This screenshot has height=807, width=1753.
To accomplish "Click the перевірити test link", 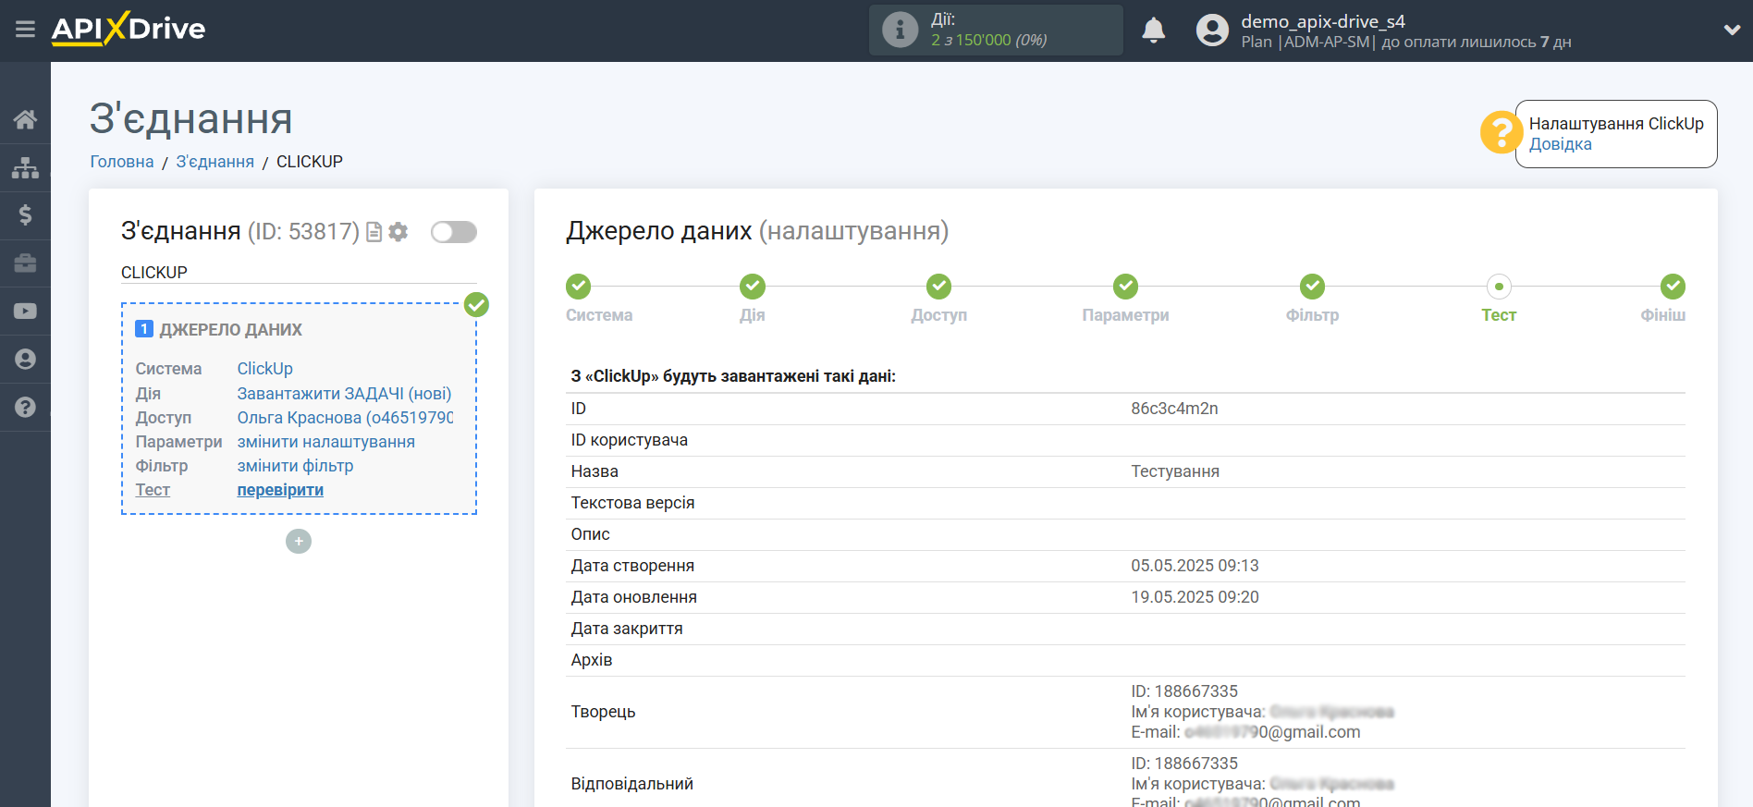I will (280, 490).
